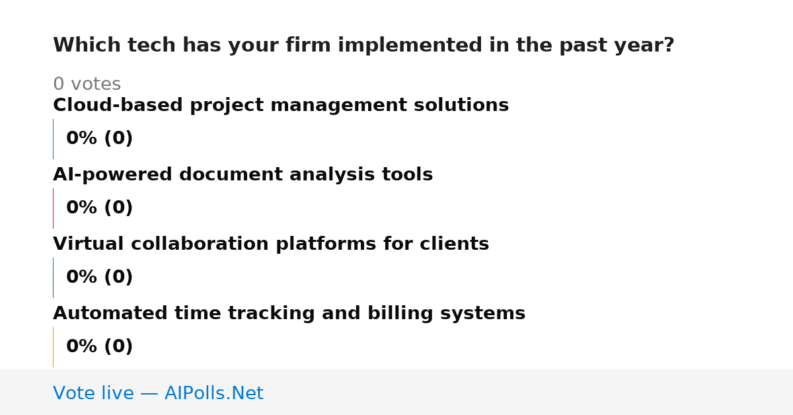Image resolution: width=793 pixels, height=415 pixels.
Task: Click the 0% (0) result under Cloud-based
Action: (x=99, y=139)
